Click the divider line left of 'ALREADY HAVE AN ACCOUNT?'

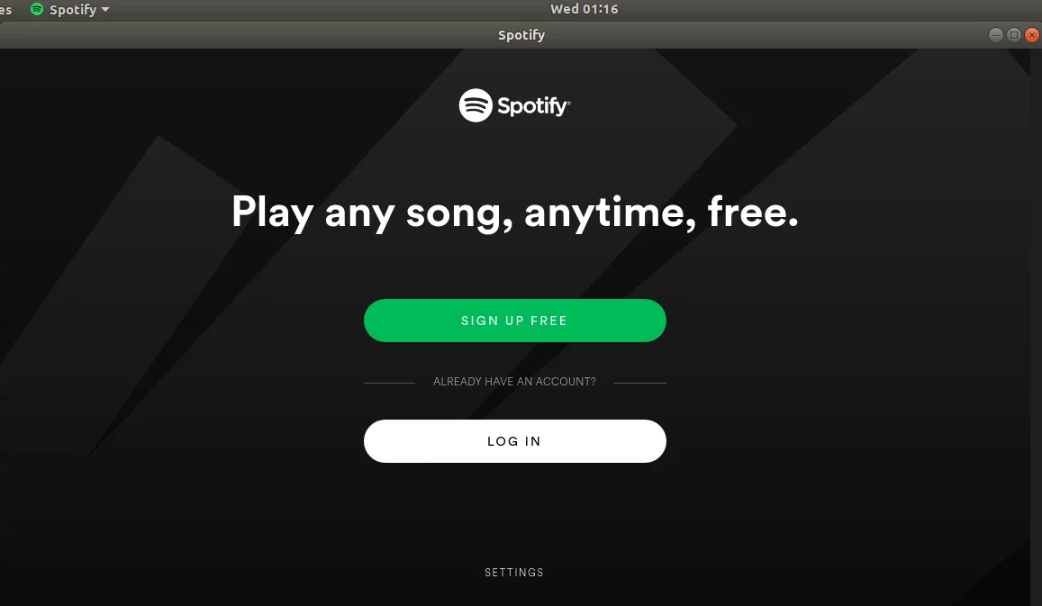pyautogui.click(x=389, y=383)
